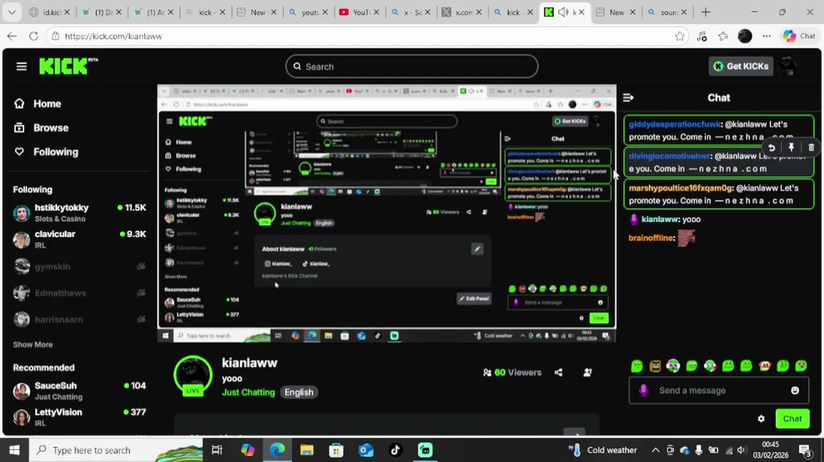
Task: Open Edmatthews offline channel
Action: [80, 293]
